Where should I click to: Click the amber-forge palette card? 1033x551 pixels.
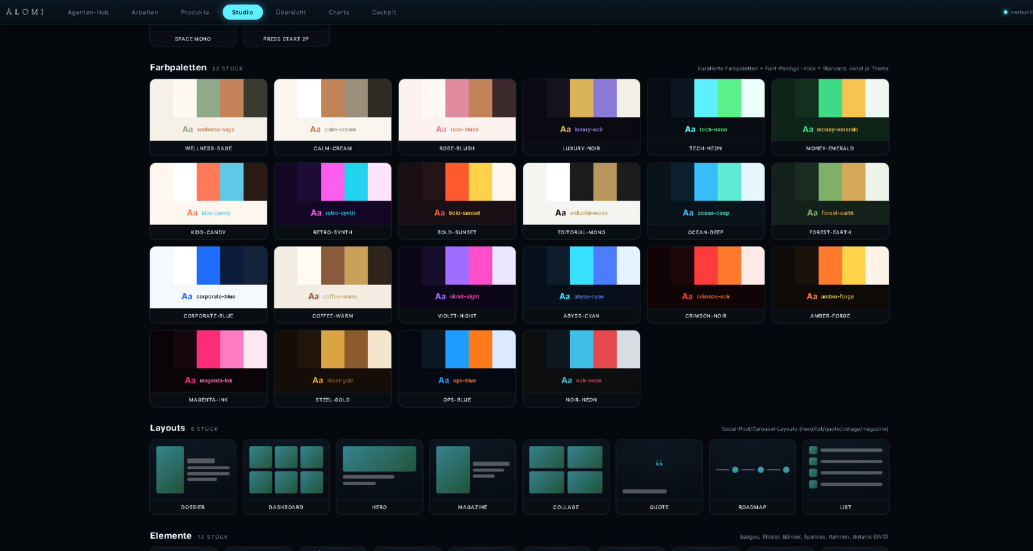tap(830, 285)
